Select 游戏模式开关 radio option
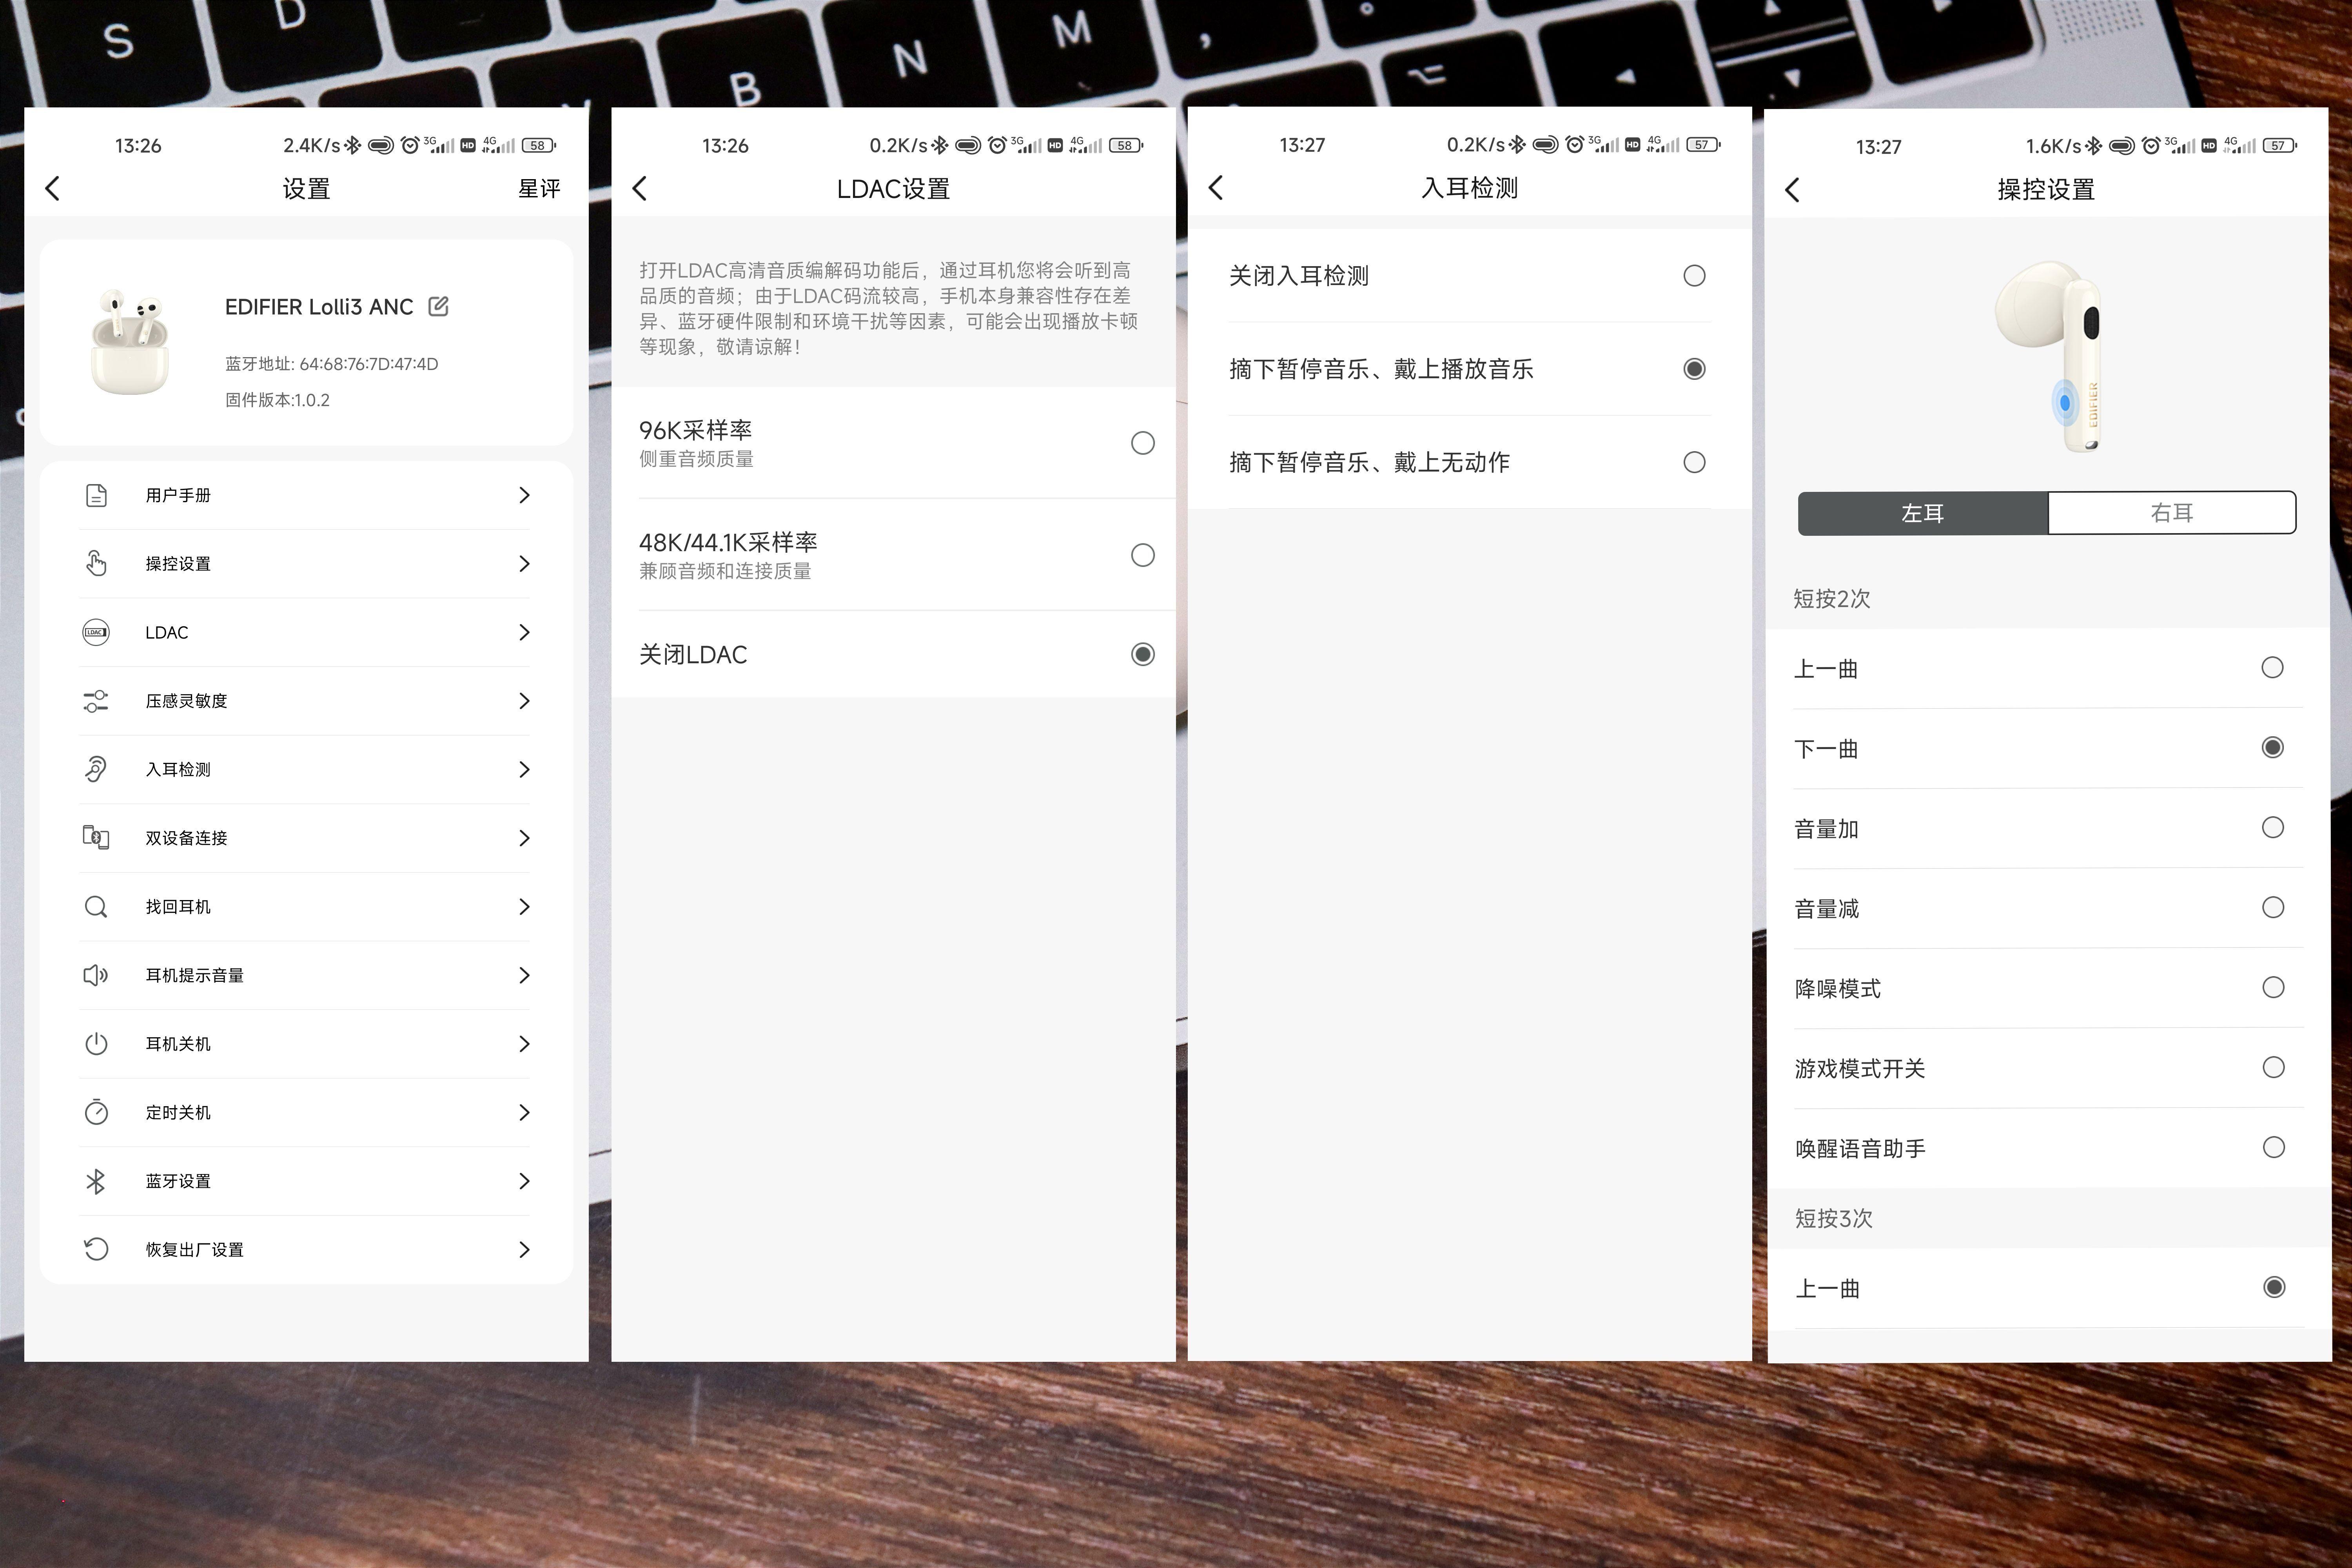This screenshot has width=2352, height=1568. [x=2274, y=1067]
